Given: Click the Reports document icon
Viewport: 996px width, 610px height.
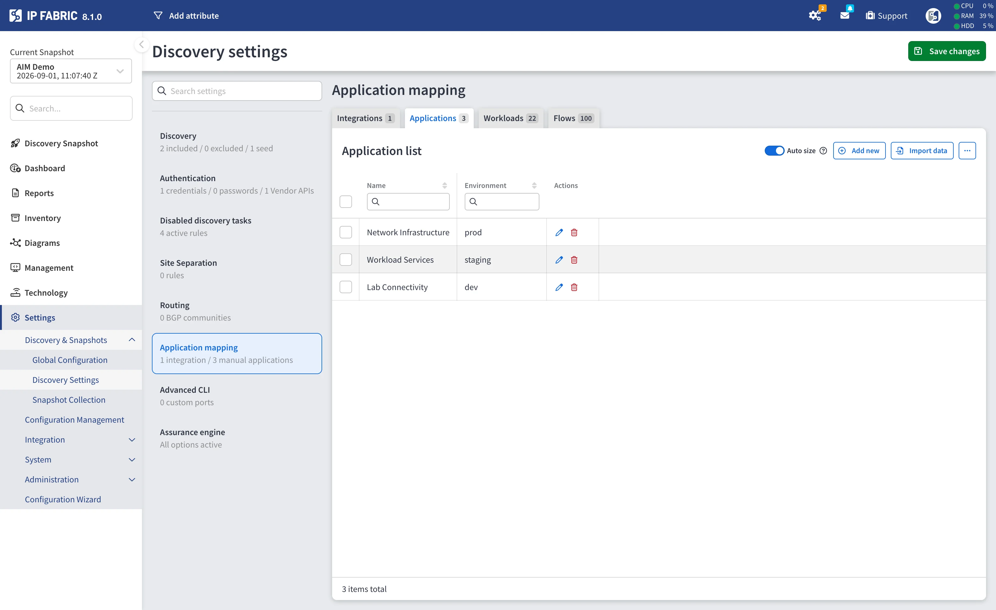Looking at the screenshot, I should coord(15,193).
